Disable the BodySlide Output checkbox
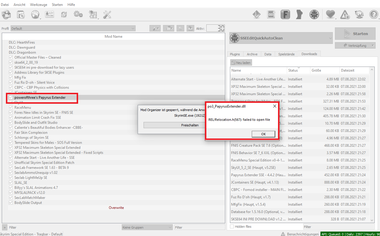The width and height of the screenshot is (380, 236). click(11, 203)
